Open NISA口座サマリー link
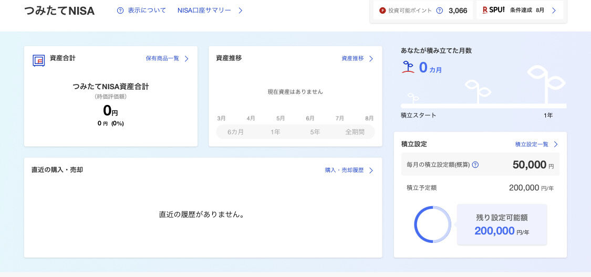This screenshot has height=277, width=591. click(204, 10)
